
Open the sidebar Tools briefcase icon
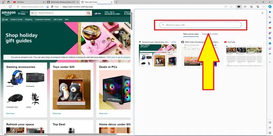pyautogui.click(x=270, y=28)
